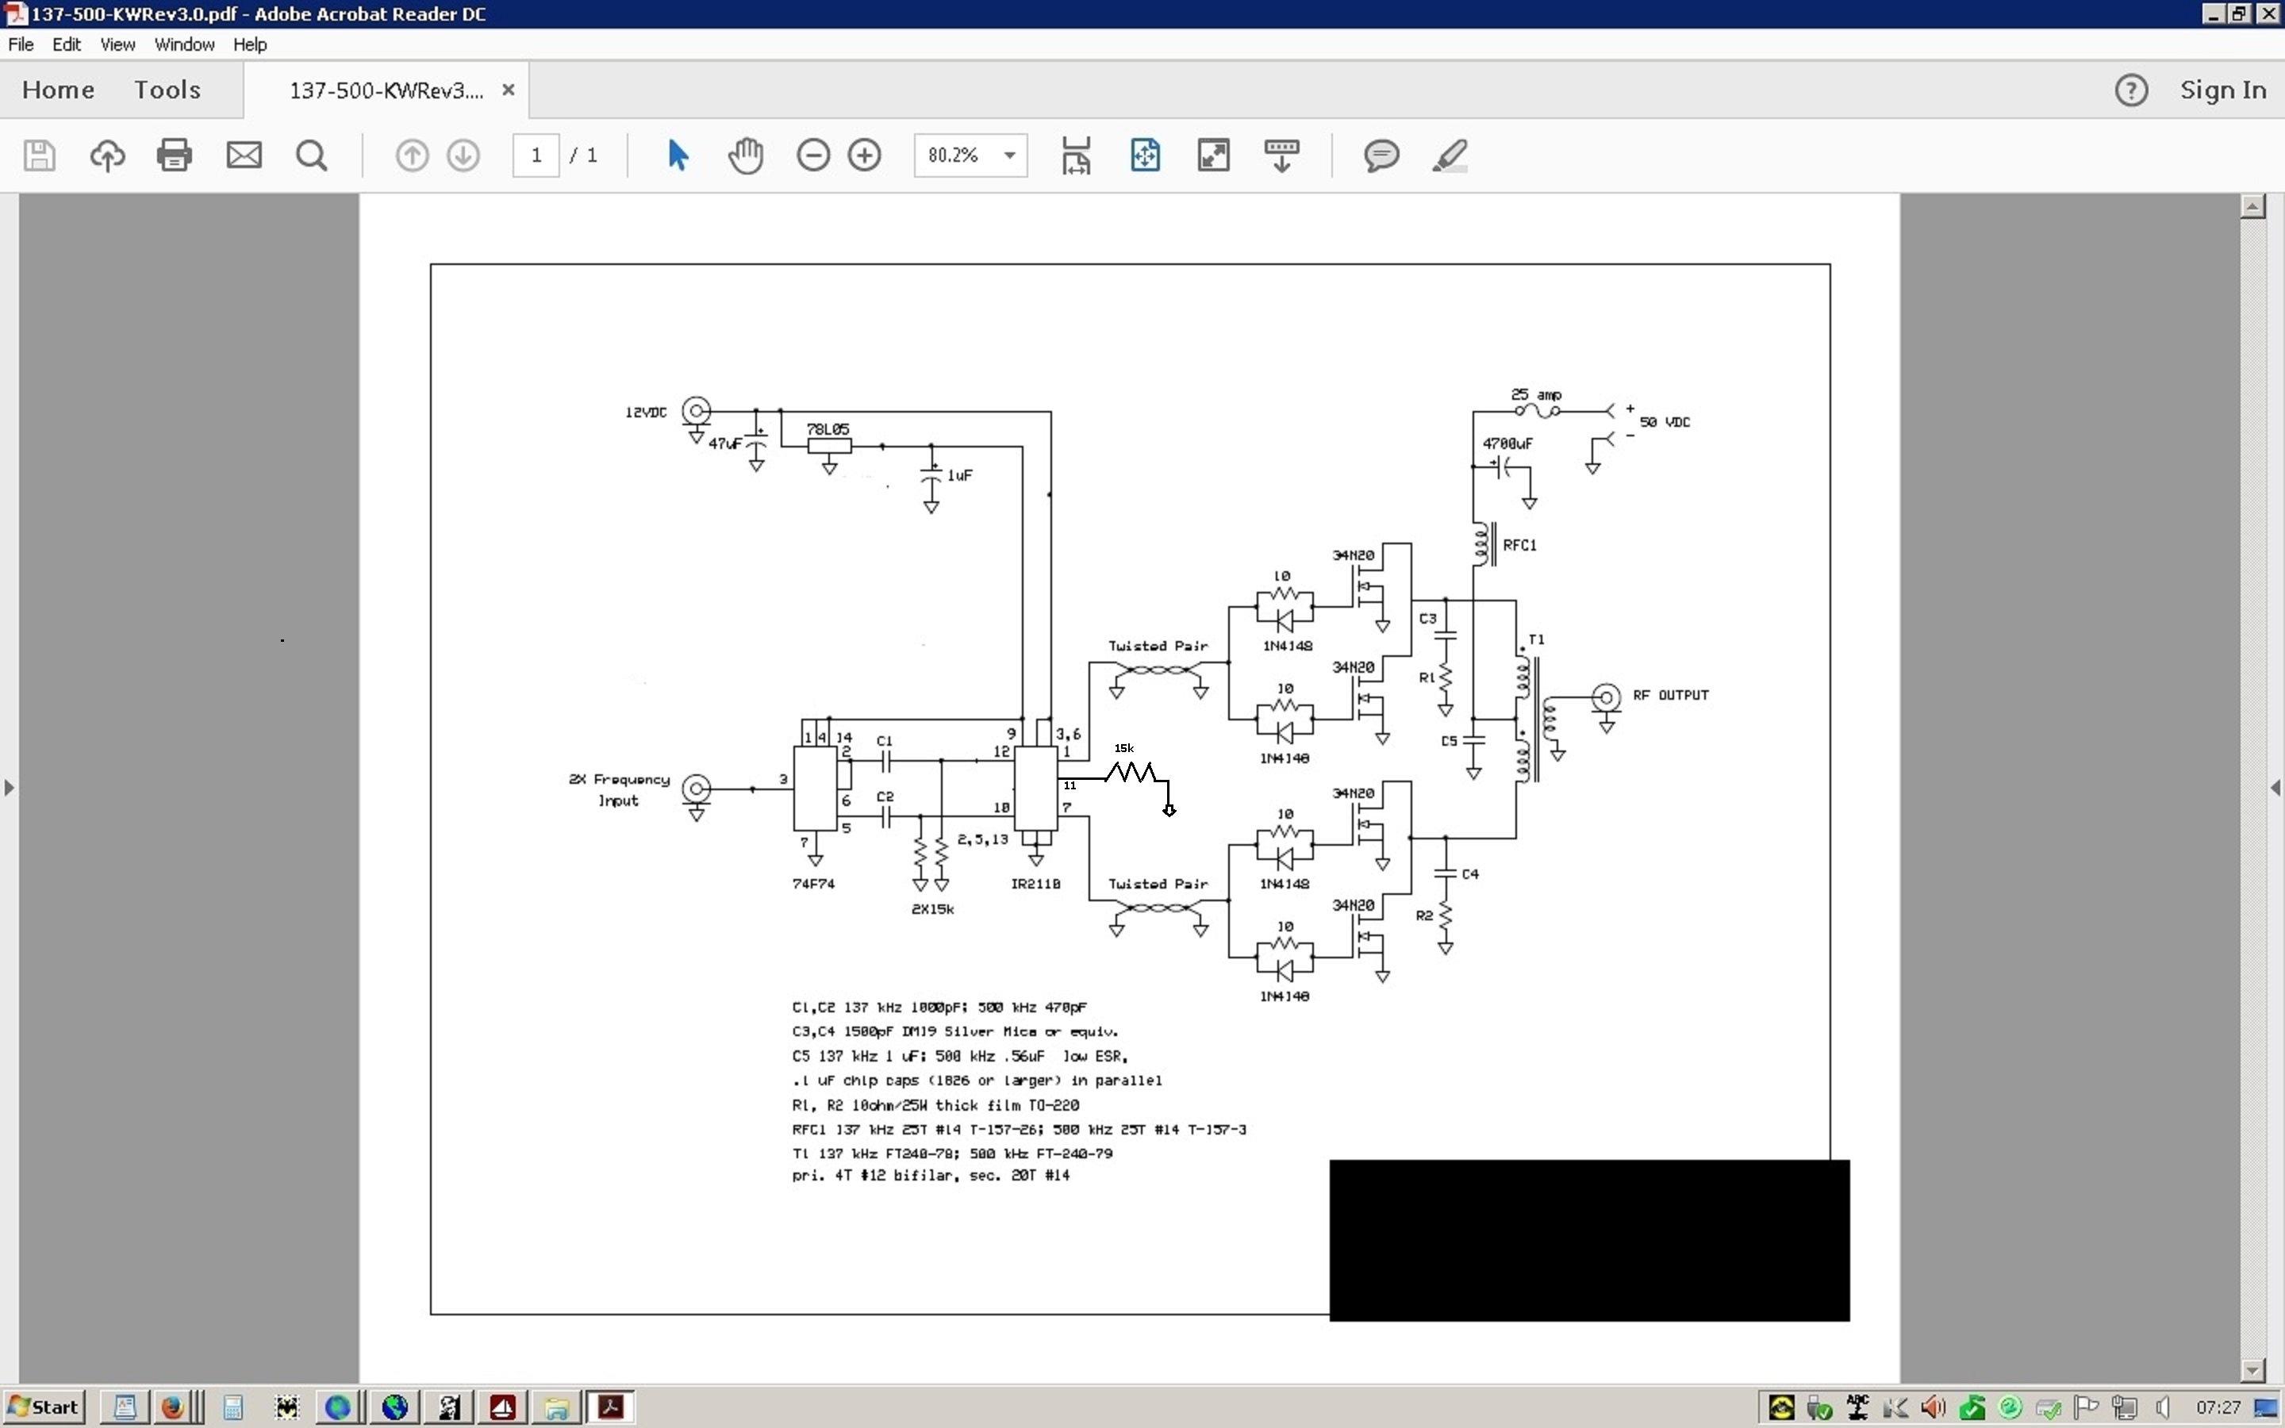This screenshot has width=2285, height=1428.
Task: Switch to the Home tab
Action: [x=59, y=90]
